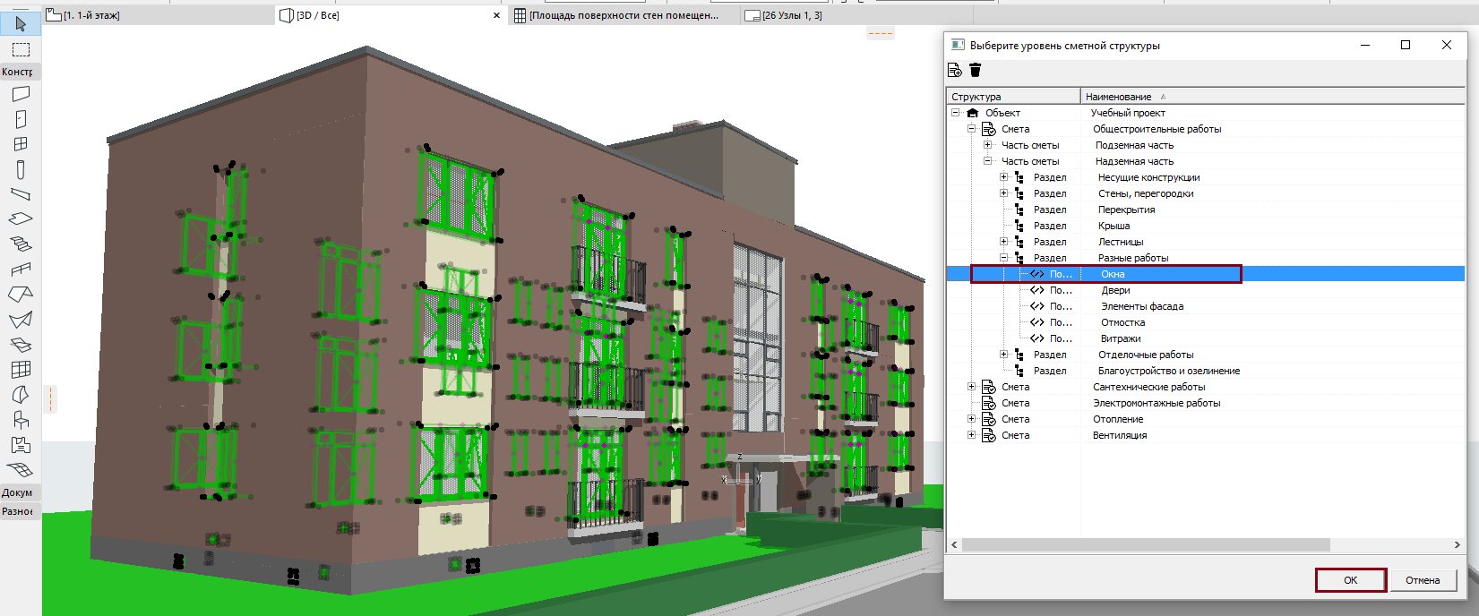Select the Arrow tool in toolbox
1479x616 pixels.
coord(21,24)
